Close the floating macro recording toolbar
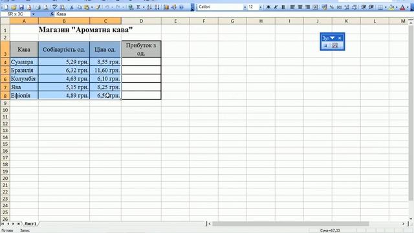 340,38
